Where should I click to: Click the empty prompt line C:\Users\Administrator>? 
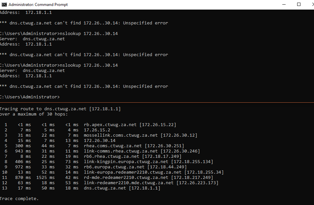(x=30, y=97)
